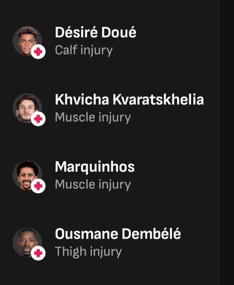Click the Calf injury label
This screenshot has height=285, width=234.
[84, 50]
